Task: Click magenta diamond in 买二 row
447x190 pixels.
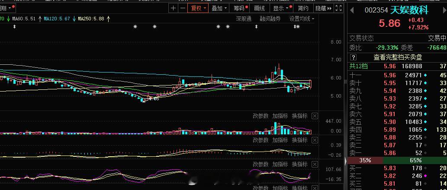Action: click(426, 176)
